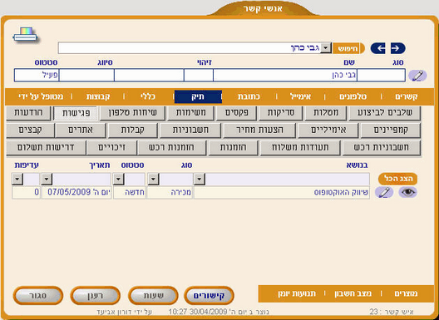
Task: Open the מצב חשבון bottom tab
Action: (353, 293)
